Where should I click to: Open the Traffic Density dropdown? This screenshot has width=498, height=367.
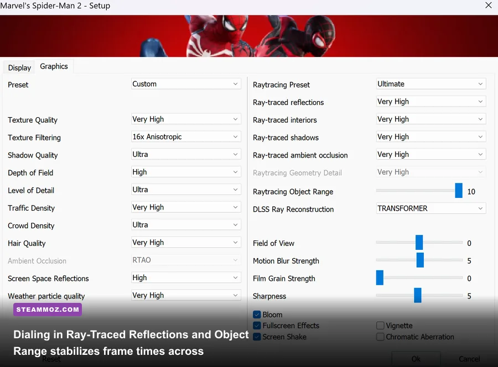tap(186, 207)
